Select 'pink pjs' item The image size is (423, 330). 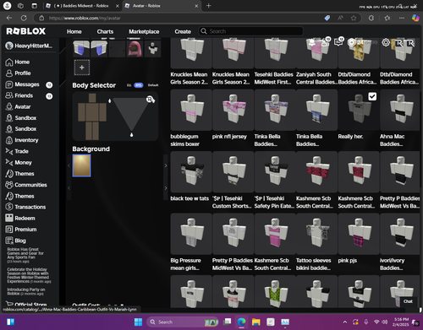[359, 239]
